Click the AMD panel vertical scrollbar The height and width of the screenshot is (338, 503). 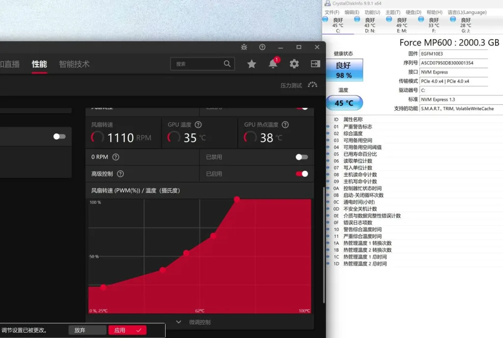point(324,245)
